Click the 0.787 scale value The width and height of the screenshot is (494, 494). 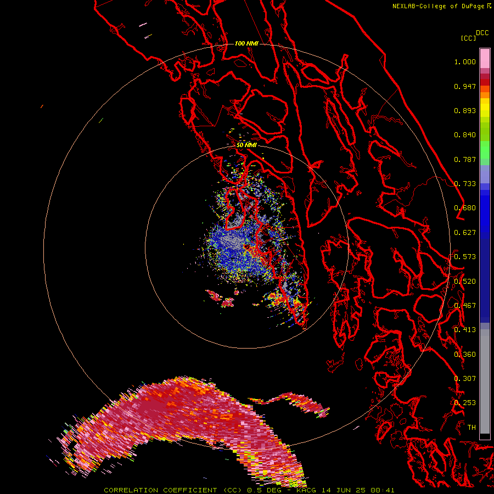click(x=465, y=159)
